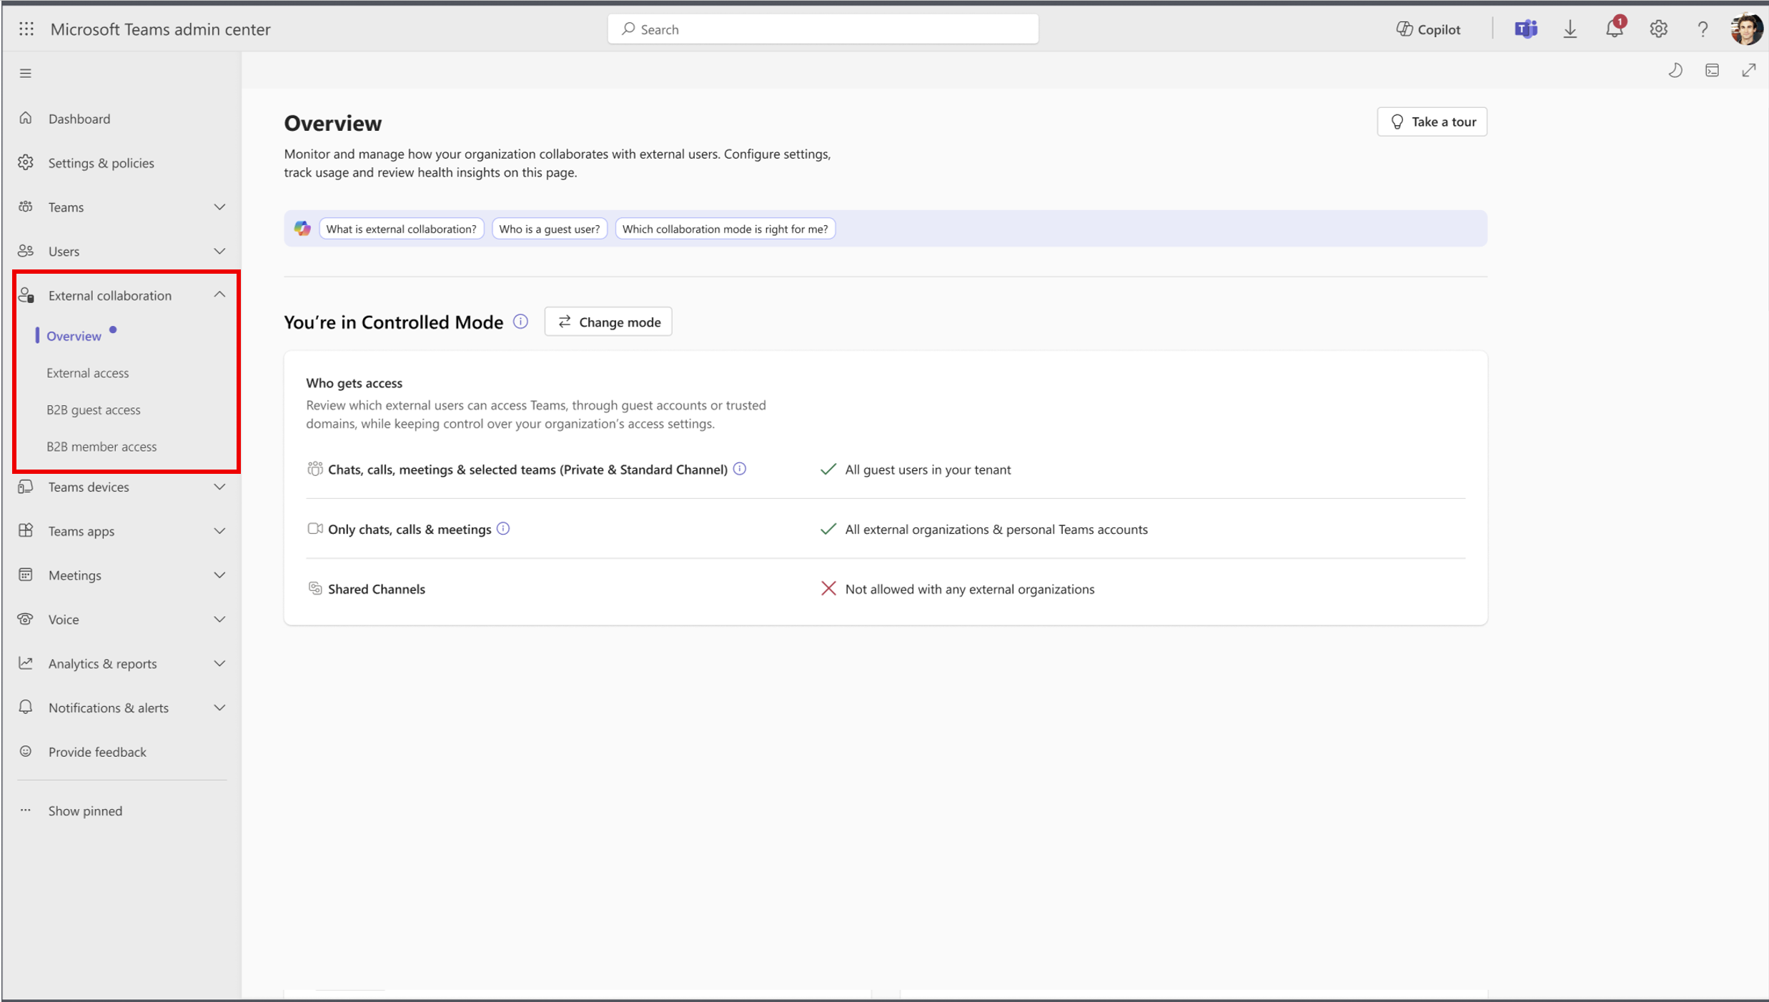Expand the page with the diagonal arrows icon
Screen dimensions: 1769x1002
pyautogui.click(x=1749, y=69)
